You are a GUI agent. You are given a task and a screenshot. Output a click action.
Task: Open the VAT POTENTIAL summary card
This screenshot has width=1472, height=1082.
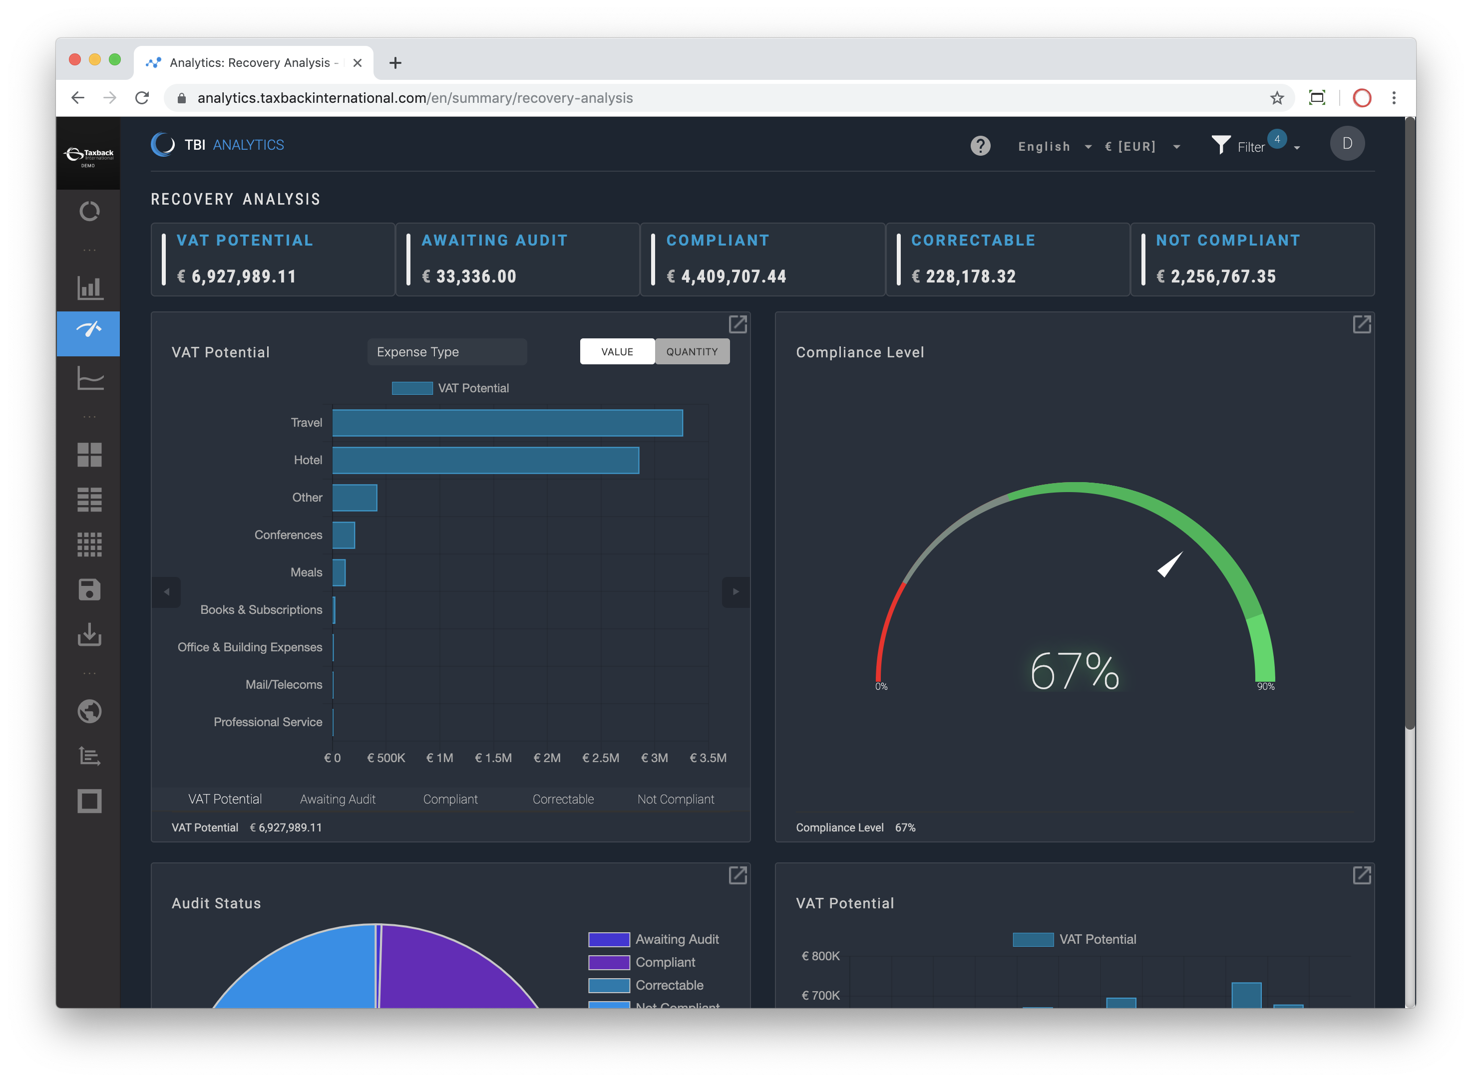273,260
